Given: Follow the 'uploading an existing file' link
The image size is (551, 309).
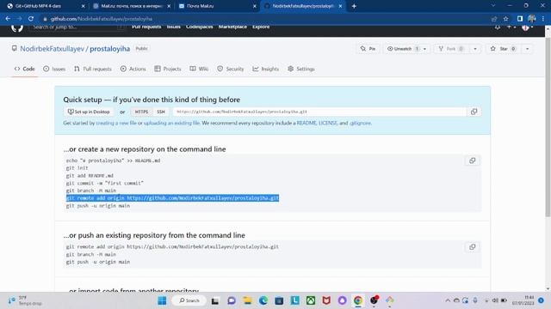Looking at the screenshot, I should coord(171,124).
